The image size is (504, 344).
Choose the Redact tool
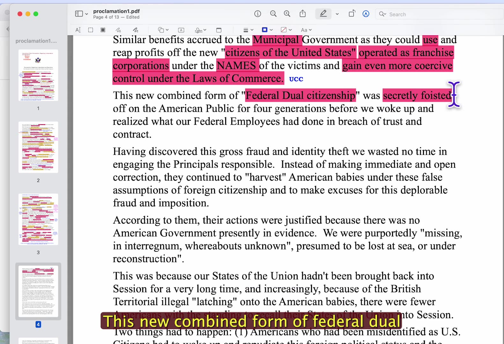[103, 30]
